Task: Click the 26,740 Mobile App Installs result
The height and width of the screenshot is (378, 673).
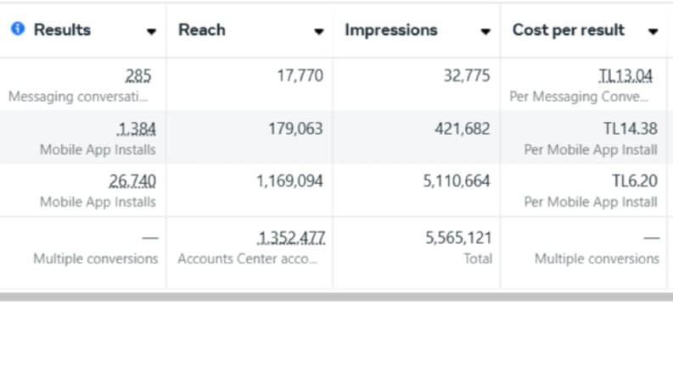Action: 132,181
